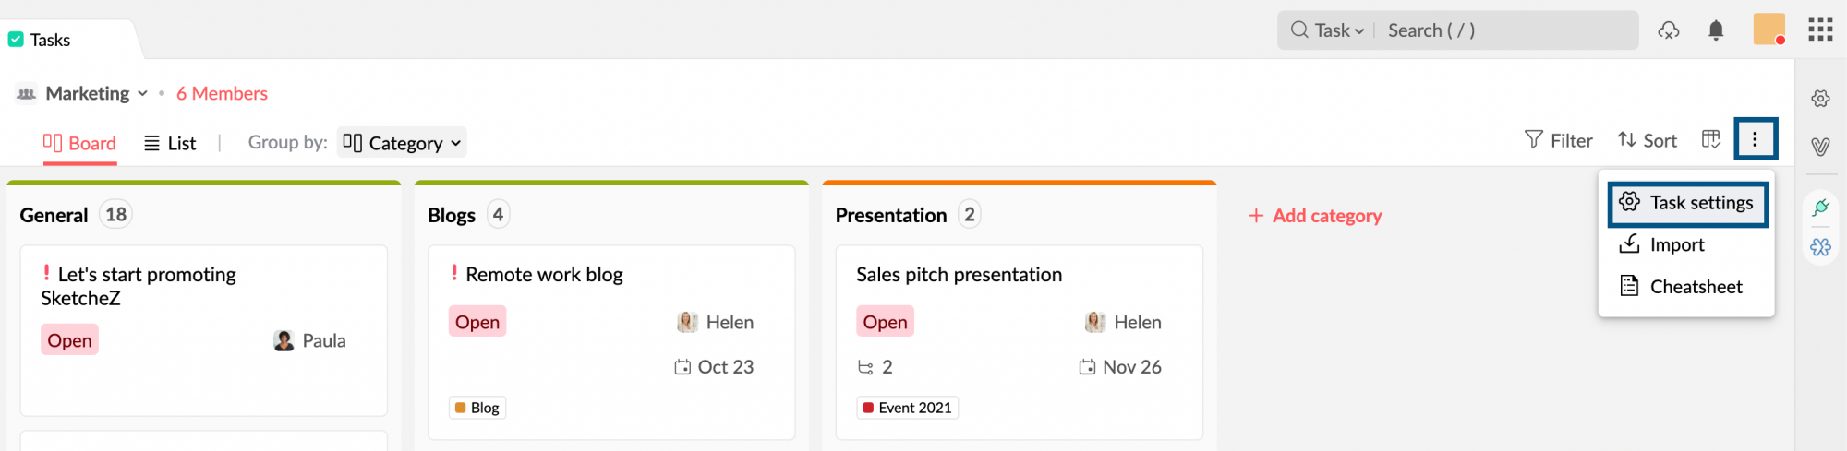Open the plug integration icon in the sidebar
Image resolution: width=1847 pixels, height=451 pixels.
pyautogui.click(x=1820, y=208)
